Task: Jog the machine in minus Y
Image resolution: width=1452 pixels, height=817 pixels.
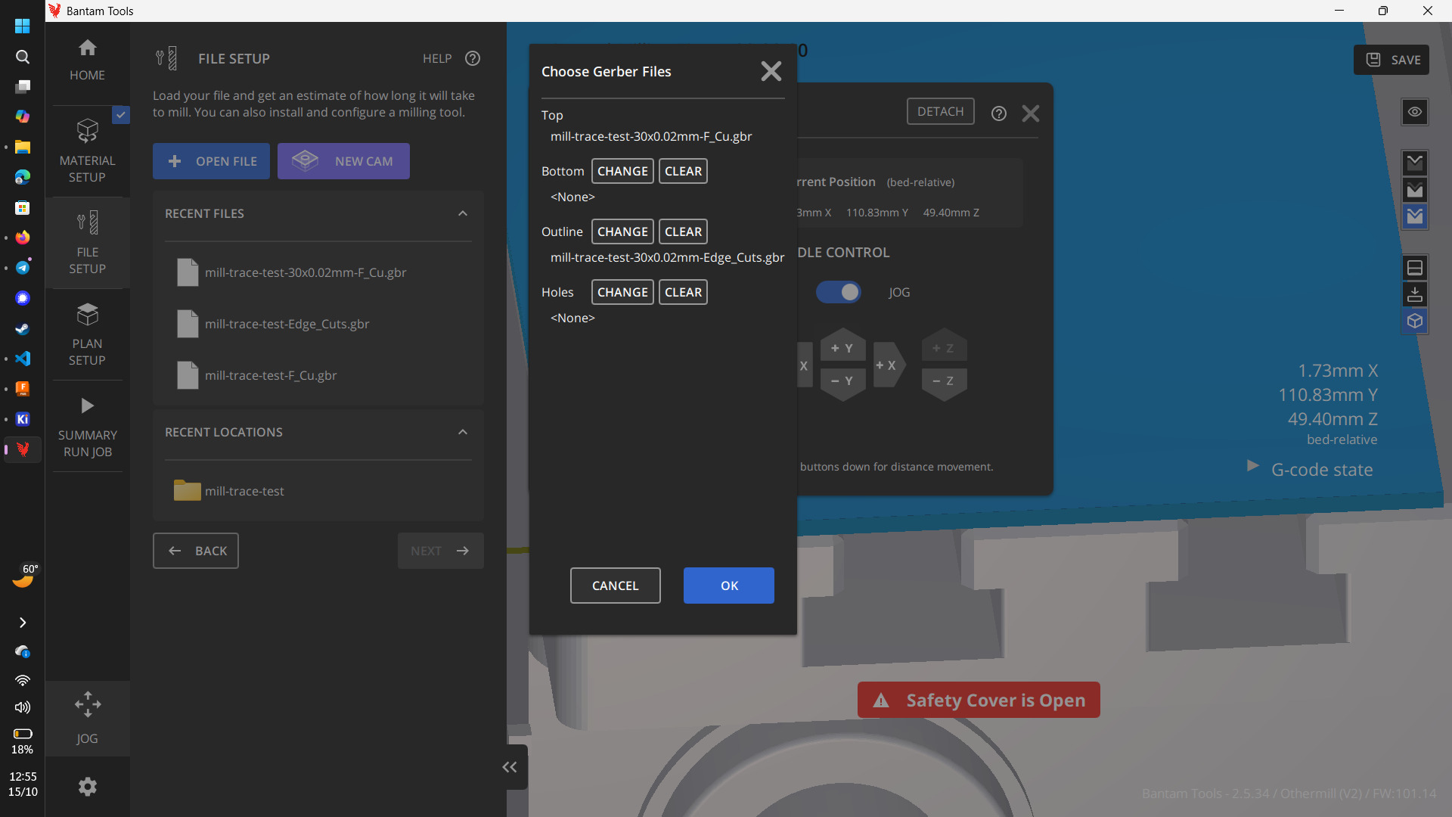Action: [x=842, y=383]
